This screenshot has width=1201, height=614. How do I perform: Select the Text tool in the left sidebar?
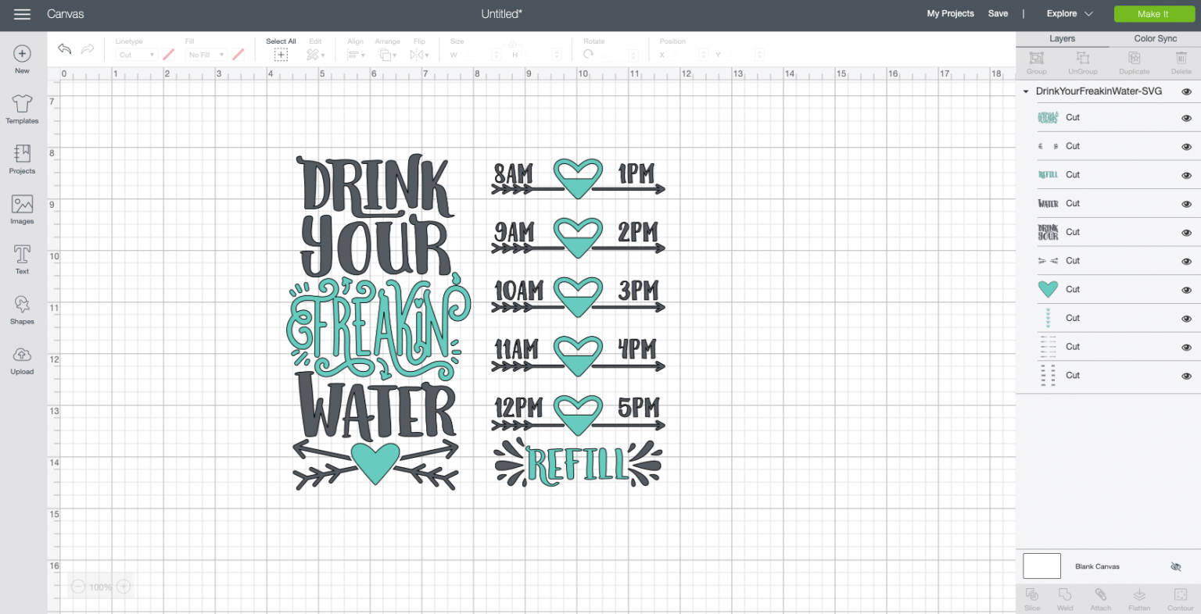pyautogui.click(x=22, y=258)
